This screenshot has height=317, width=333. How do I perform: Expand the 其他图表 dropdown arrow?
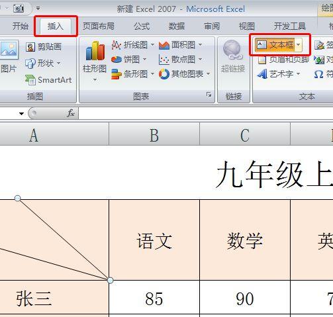pyautogui.click(x=209, y=73)
